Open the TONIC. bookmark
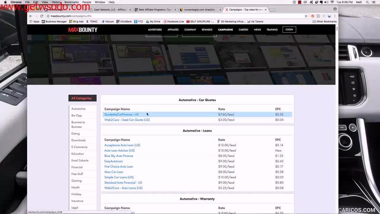 (92, 21)
